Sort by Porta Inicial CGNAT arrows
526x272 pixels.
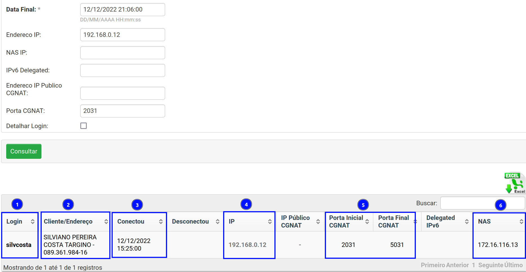(367, 222)
